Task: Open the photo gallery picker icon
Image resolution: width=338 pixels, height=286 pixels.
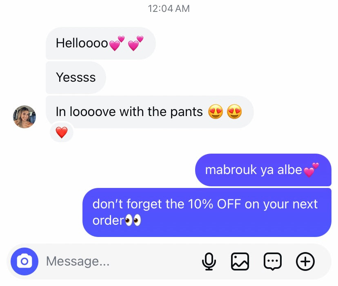Action: 240,261
